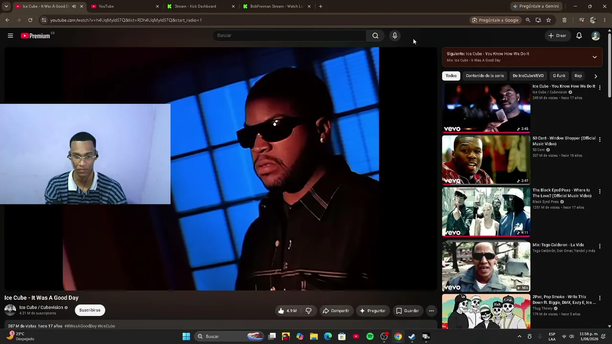612x344 pixels.
Task: Open options for 'You Know How We Do It' video
Action: pos(600,87)
